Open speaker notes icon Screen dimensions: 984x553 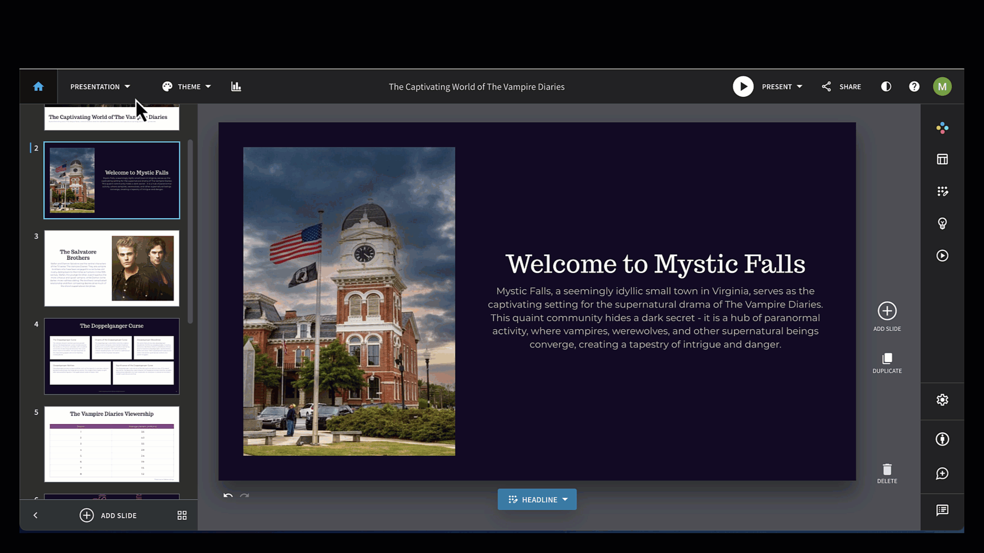(x=942, y=510)
